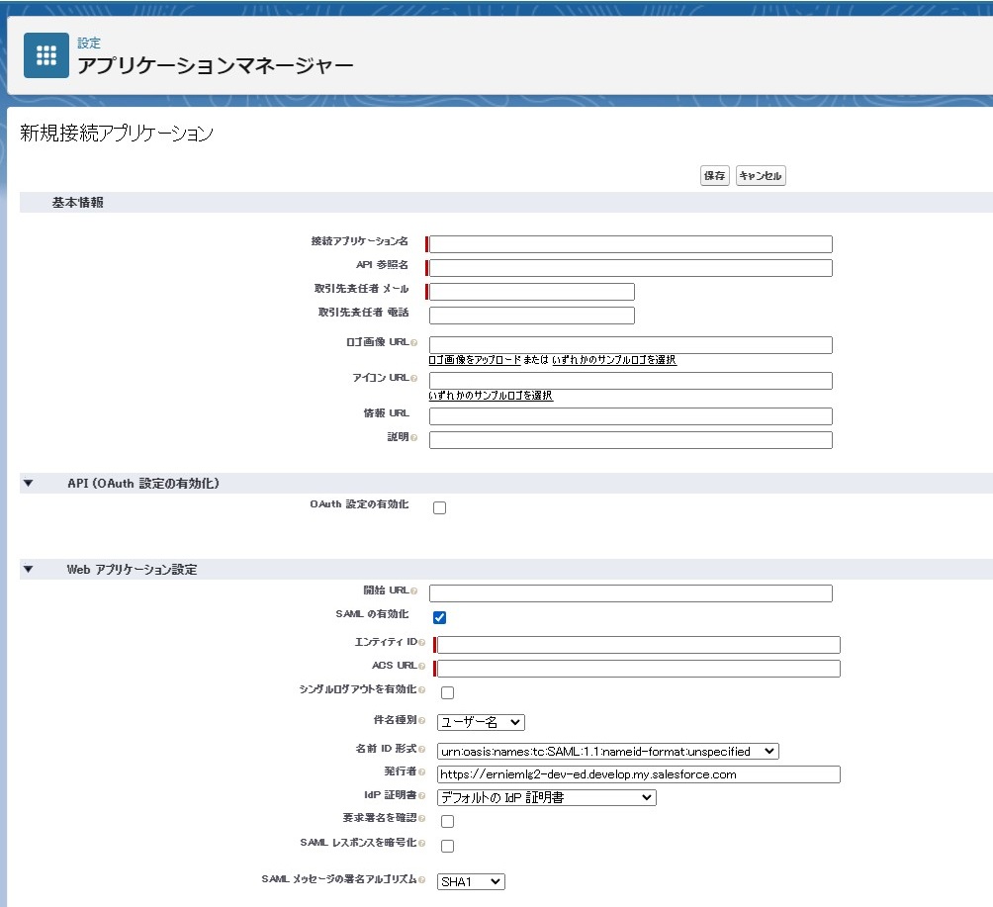Screen dimensions: 993x907
Task: Click the App Manager grid icon
Action: point(46,55)
